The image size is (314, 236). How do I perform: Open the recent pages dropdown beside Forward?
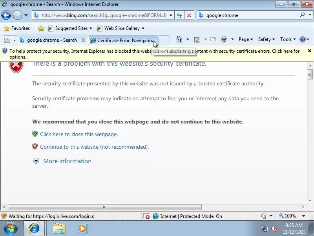tap(26, 15)
